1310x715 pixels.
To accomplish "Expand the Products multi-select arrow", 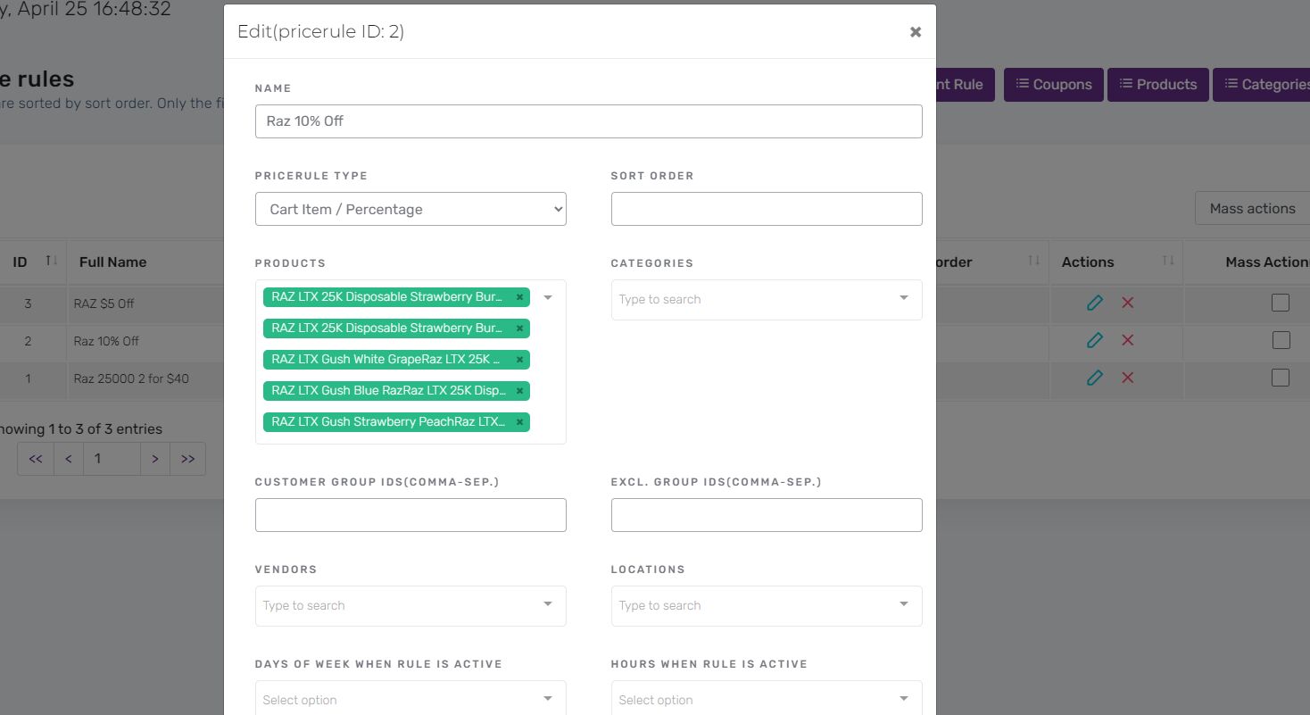I will click(548, 297).
